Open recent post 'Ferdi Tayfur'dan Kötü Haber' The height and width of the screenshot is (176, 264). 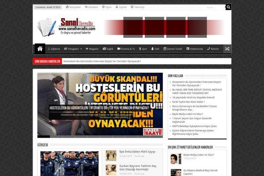click(x=188, y=102)
